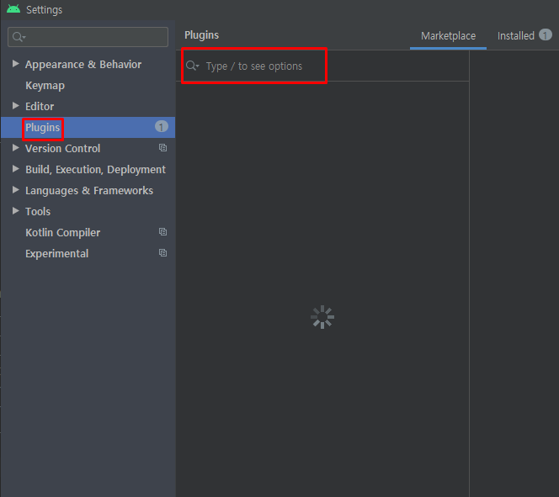Open Languages & Frameworks settings

[x=89, y=190]
